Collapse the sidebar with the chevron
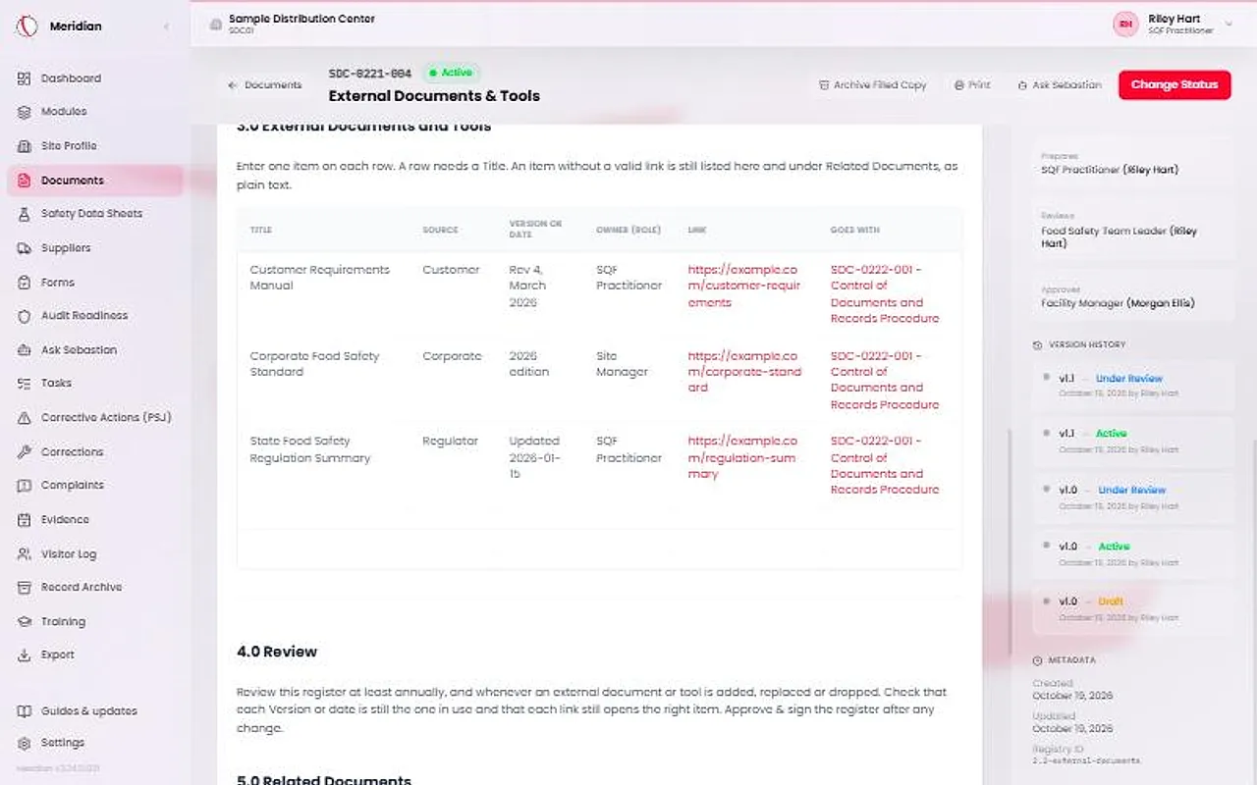 tap(166, 26)
